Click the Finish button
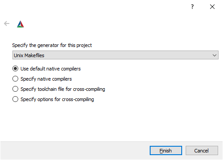The image size is (223, 160). pyautogui.click(x=166, y=151)
